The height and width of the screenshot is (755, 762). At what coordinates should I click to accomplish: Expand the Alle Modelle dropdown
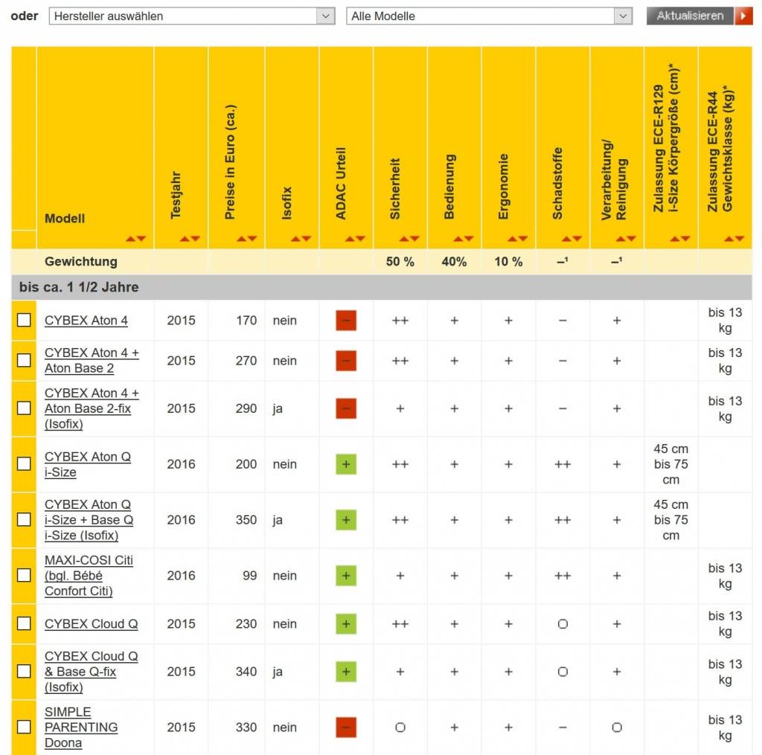[490, 16]
